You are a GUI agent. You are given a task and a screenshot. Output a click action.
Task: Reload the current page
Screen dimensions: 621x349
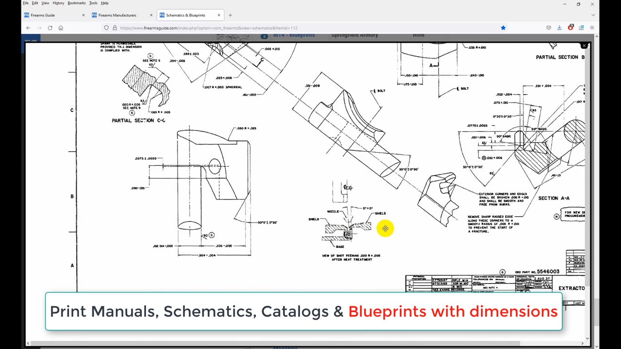click(x=50, y=28)
